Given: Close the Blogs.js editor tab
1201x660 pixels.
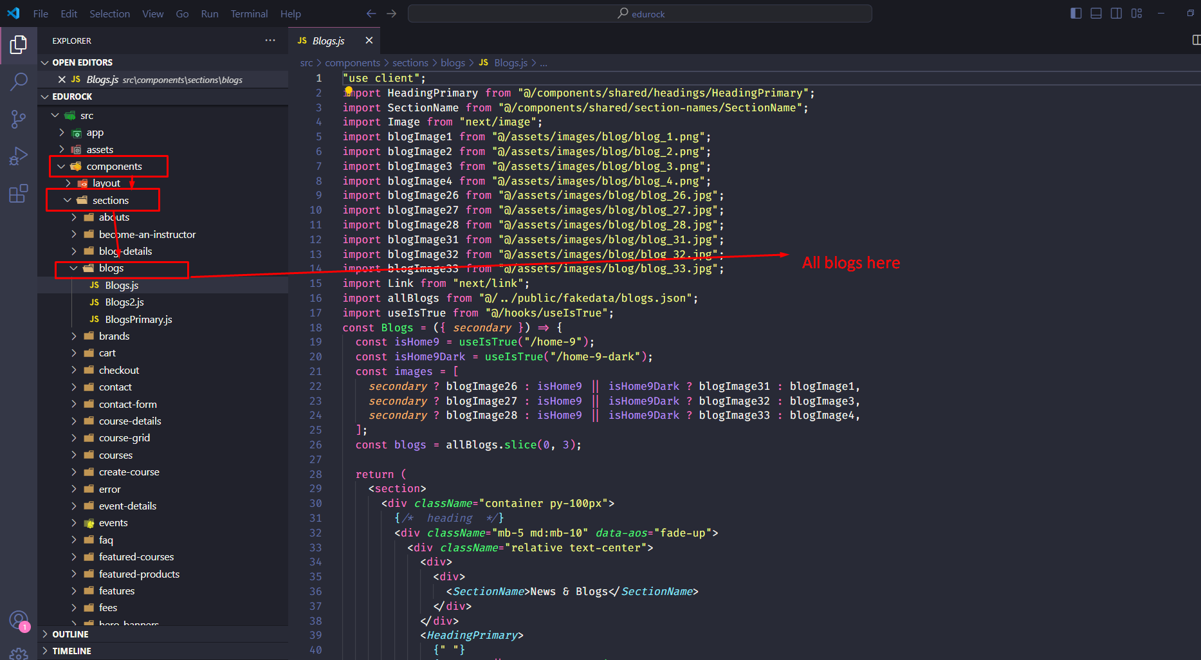Looking at the screenshot, I should point(369,41).
